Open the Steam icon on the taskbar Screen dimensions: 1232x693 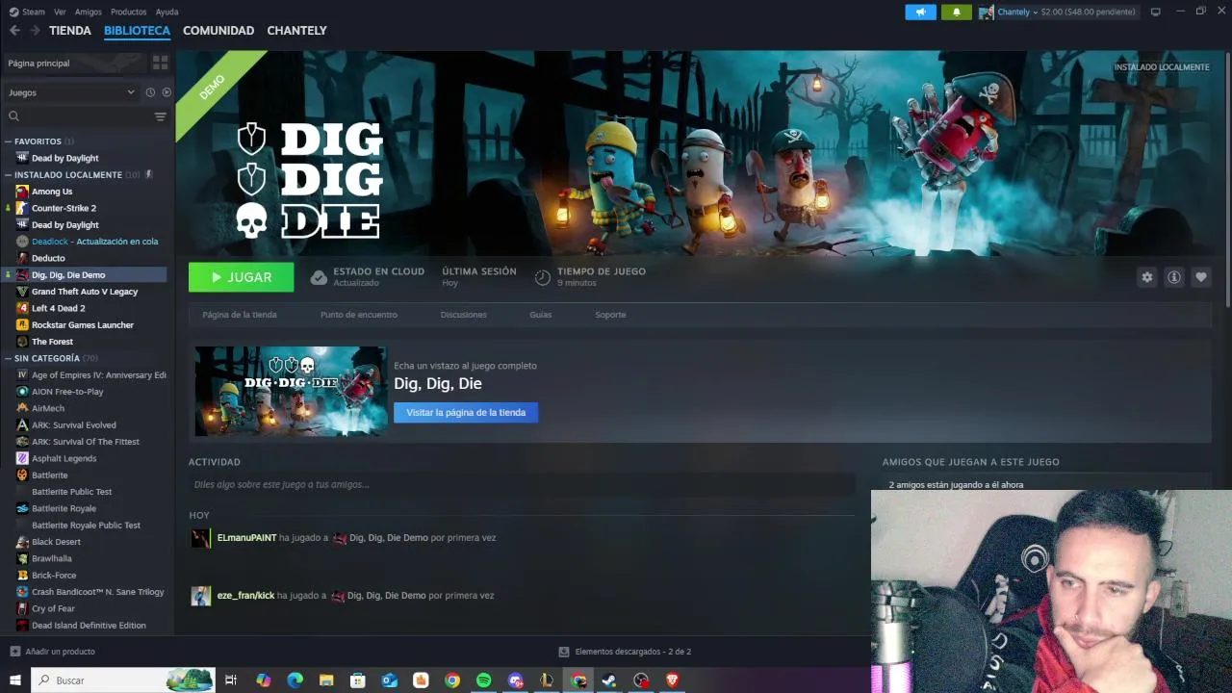609,680
